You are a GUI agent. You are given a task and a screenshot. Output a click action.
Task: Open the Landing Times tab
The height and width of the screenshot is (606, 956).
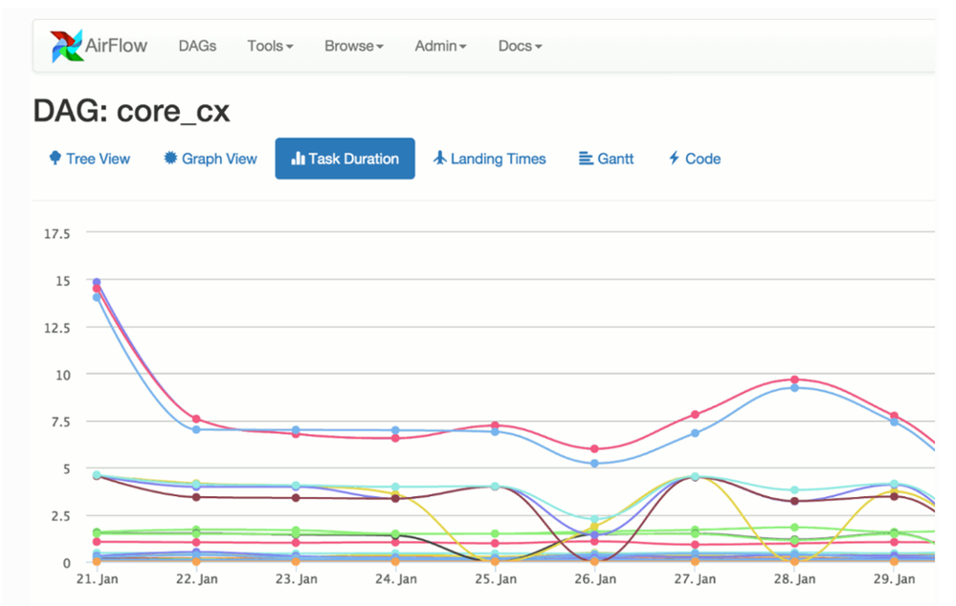[490, 159]
